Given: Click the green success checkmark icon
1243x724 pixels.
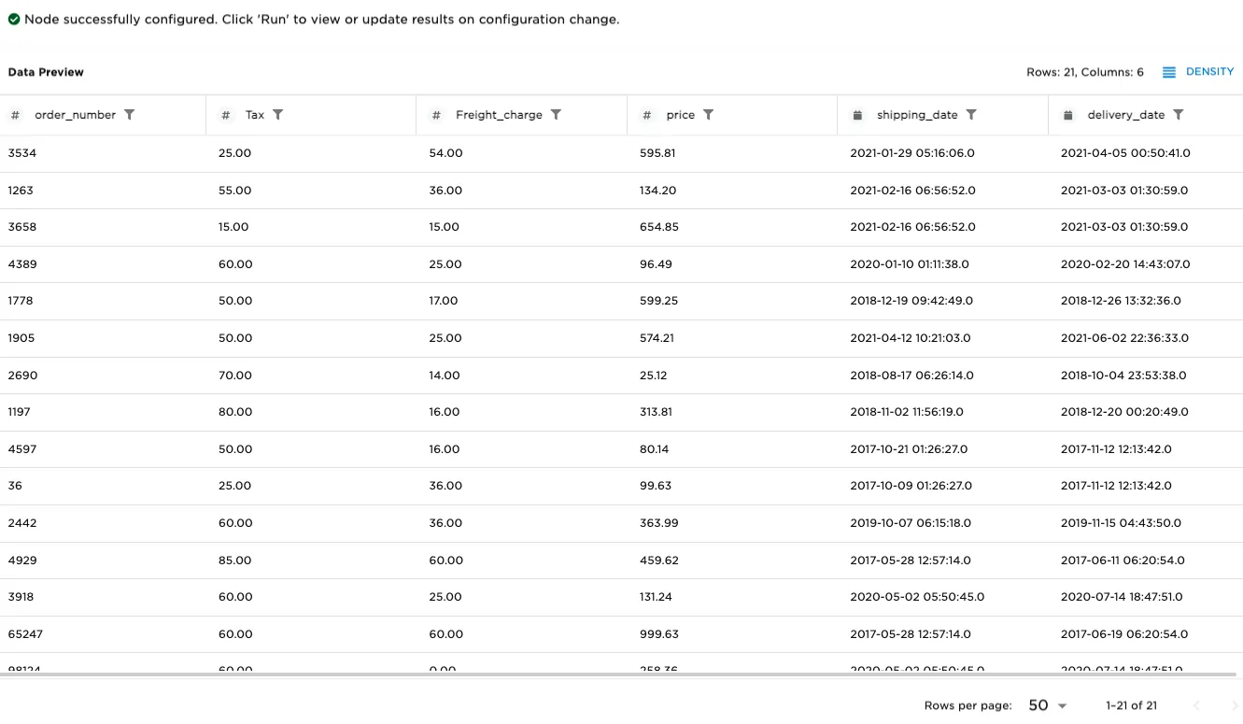Looking at the screenshot, I should pyautogui.click(x=14, y=20).
